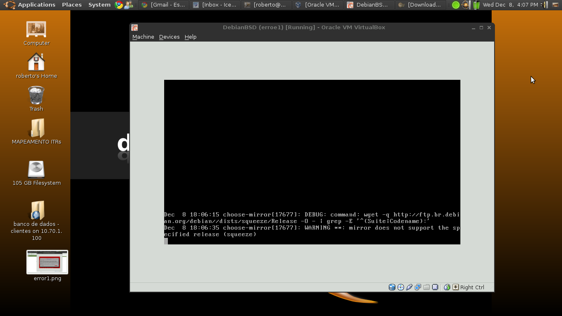Click the USB devices status icon
The image size is (562, 316).
click(409, 287)
